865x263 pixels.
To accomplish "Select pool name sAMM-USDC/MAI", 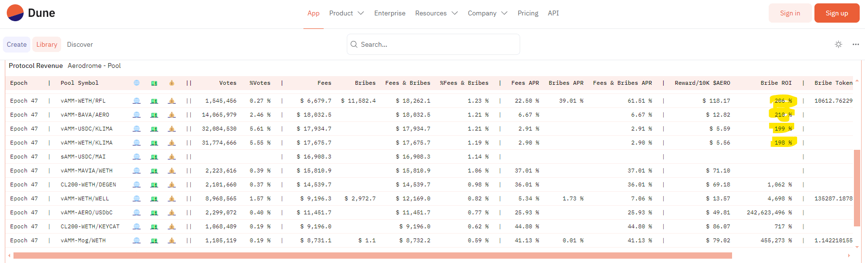I will (83, 157).
